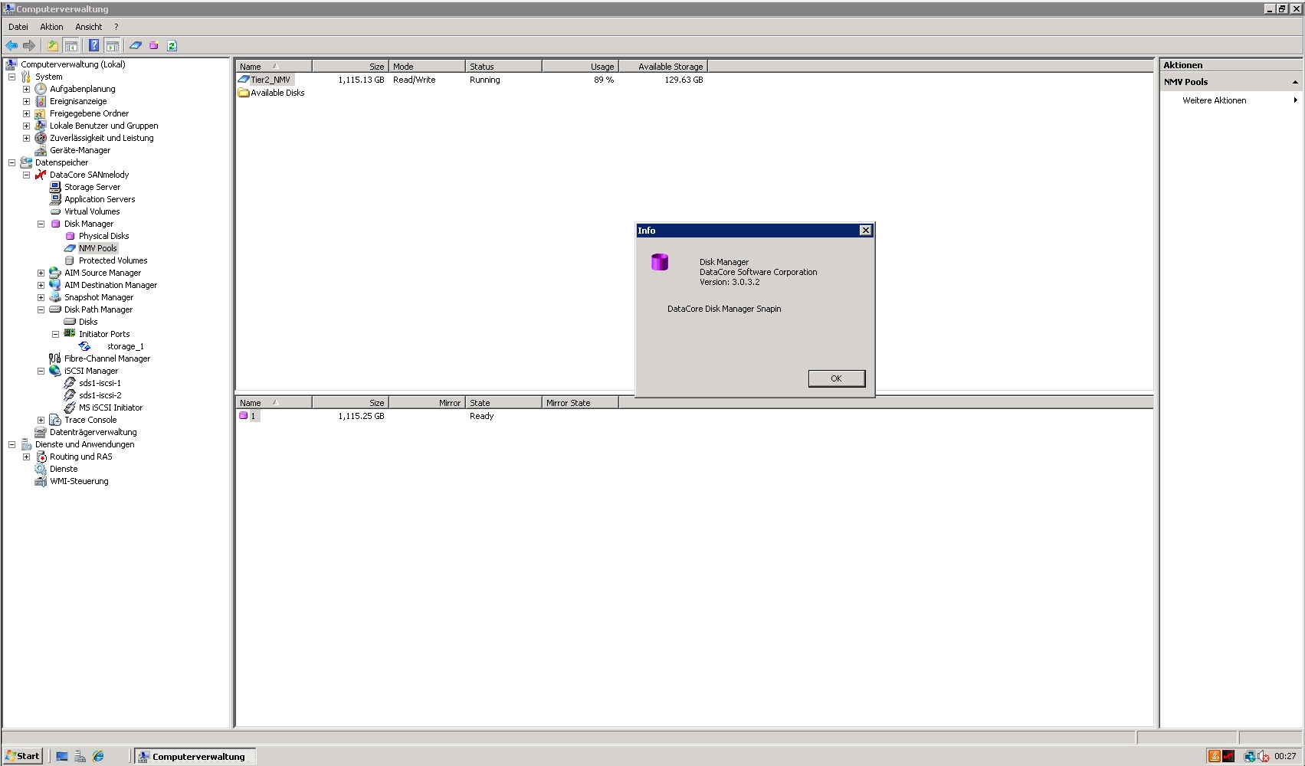Click the storage_1 initiator port icon

pos(84,346)
